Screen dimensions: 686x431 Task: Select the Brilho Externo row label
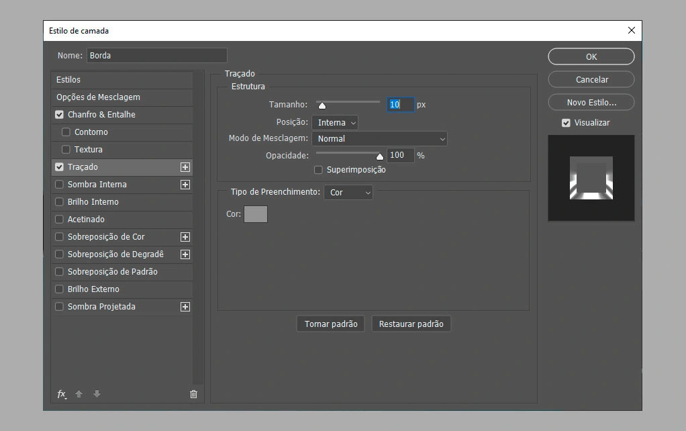coord(93,289)
